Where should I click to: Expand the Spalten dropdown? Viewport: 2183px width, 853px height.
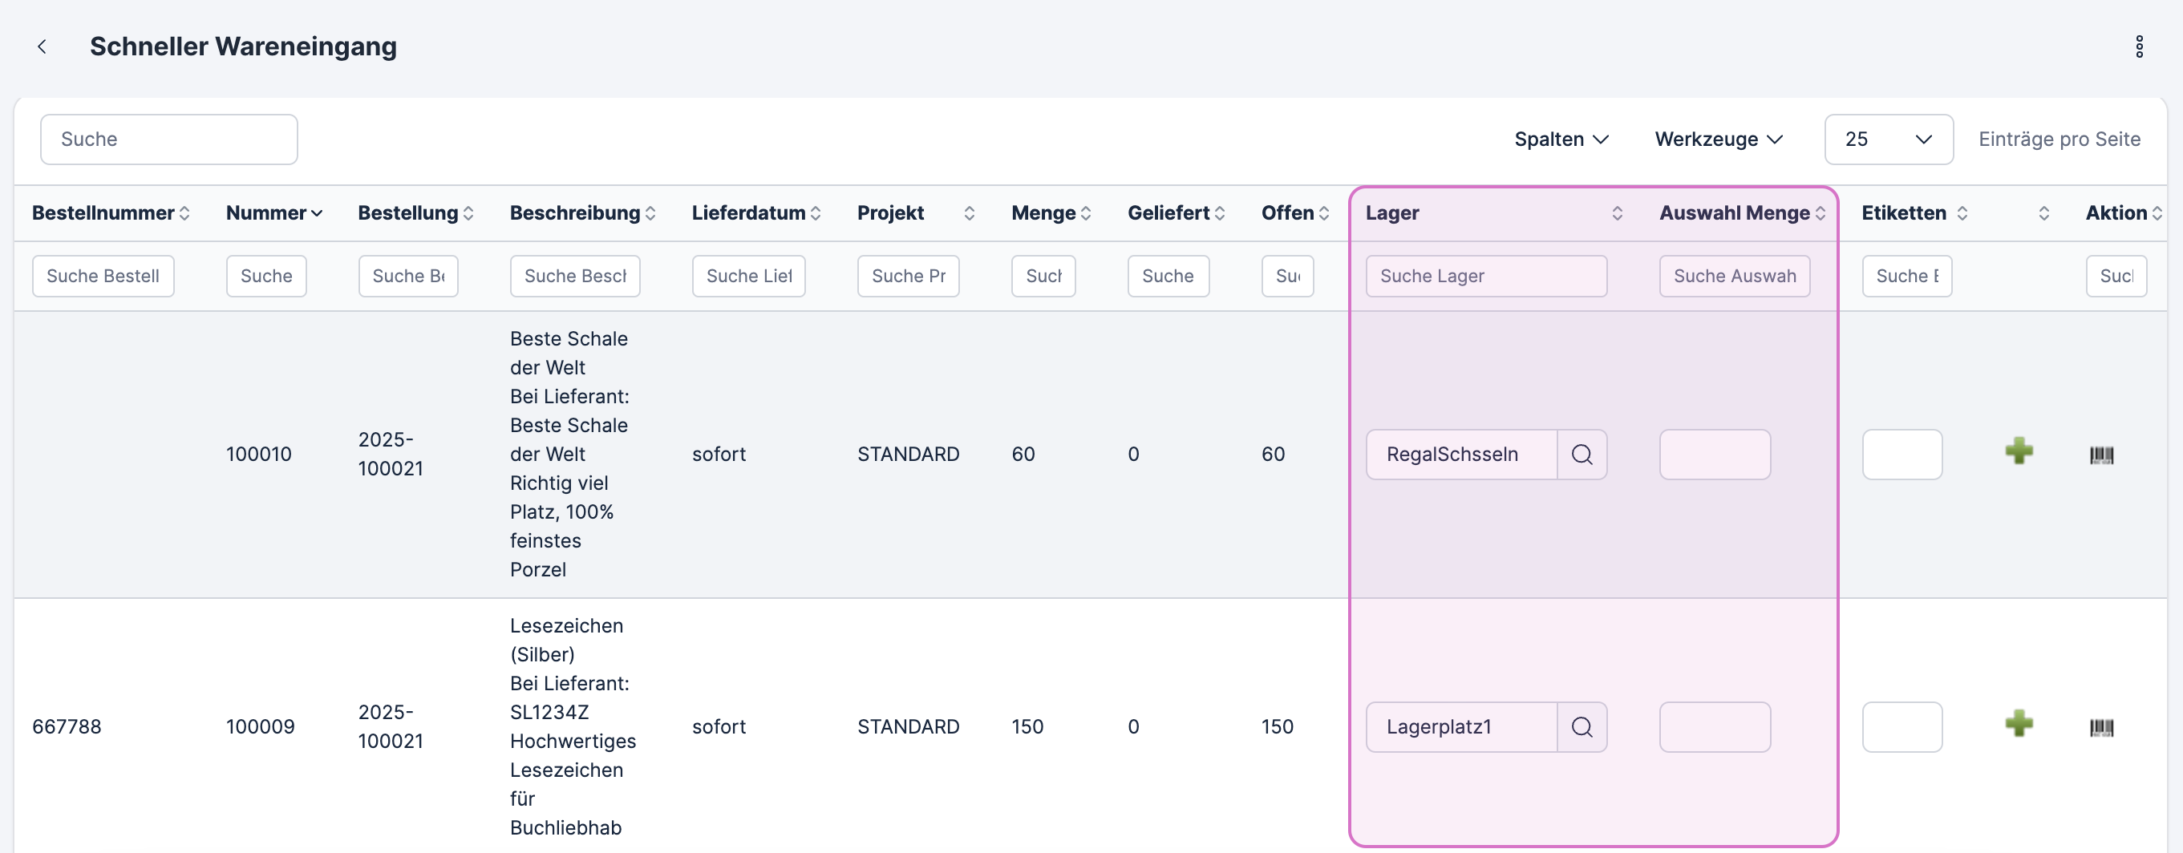(1561, 139)
